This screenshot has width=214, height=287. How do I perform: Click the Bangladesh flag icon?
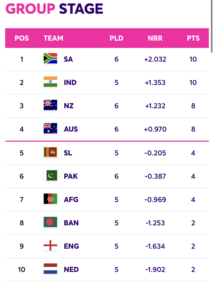pyautogui.click(x=50, y=222)
